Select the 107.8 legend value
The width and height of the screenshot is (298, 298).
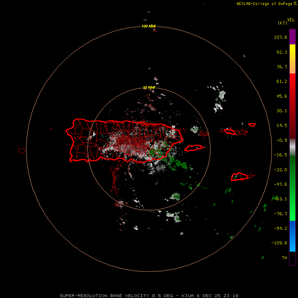280,37
